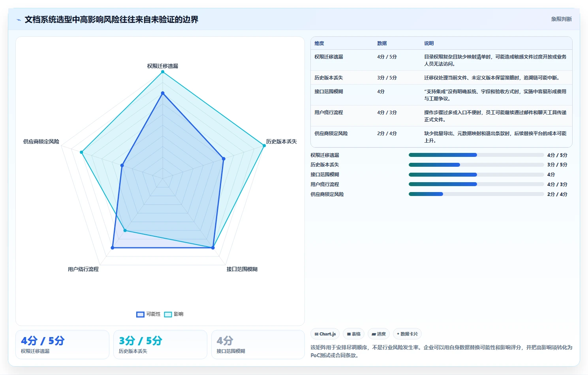This screenshot has width=588, height=375.
Task: Toggle the 可能性 dataset in the chart legend
Action: coord(148,314)
